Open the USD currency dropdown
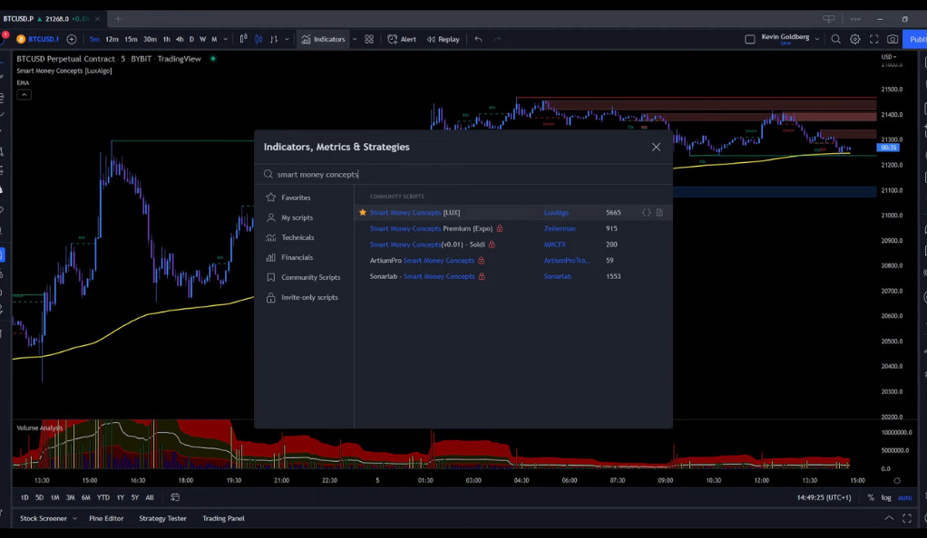This screenshot has height=538, width=927. [x=889, y=57]
